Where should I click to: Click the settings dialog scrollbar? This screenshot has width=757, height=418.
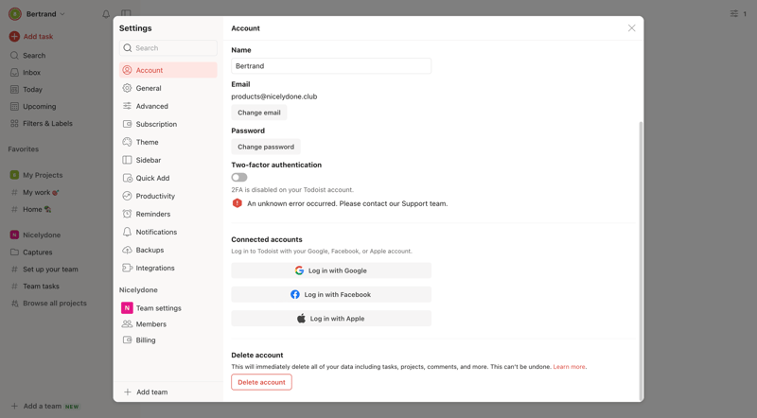pos(641,261)
